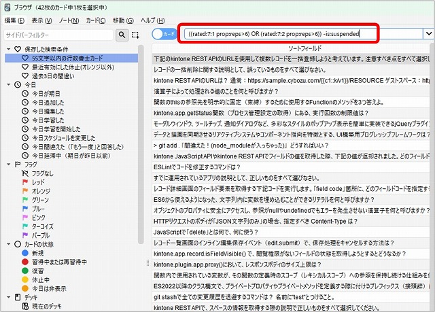The width and height of the screenshot is (435, 312).
Task: Click clock icon of 今日学習した
Action: (x=25, y=120)
